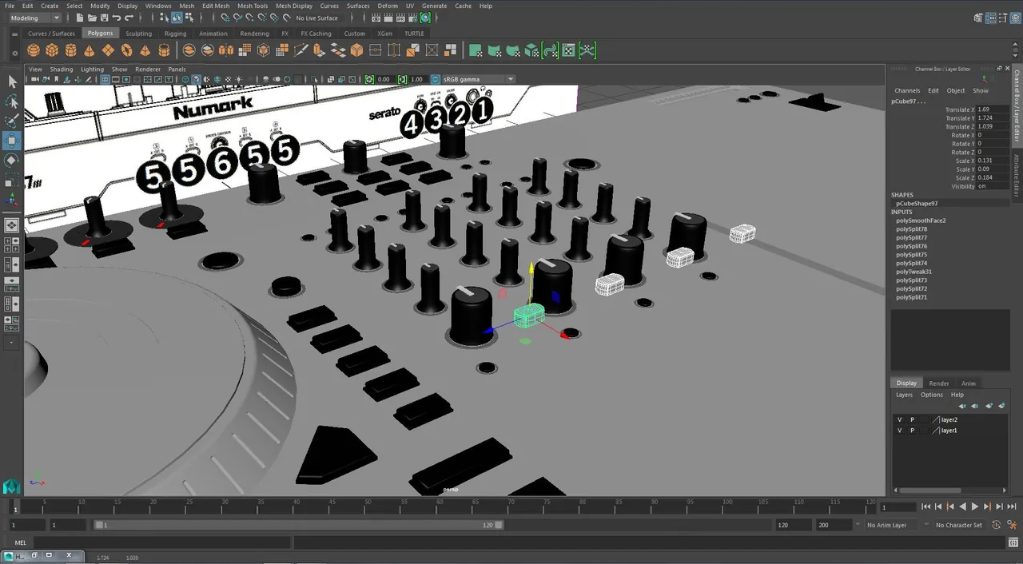Select the Lasso tool in toolbox
Screen dimensions: 1023x564
12,101
